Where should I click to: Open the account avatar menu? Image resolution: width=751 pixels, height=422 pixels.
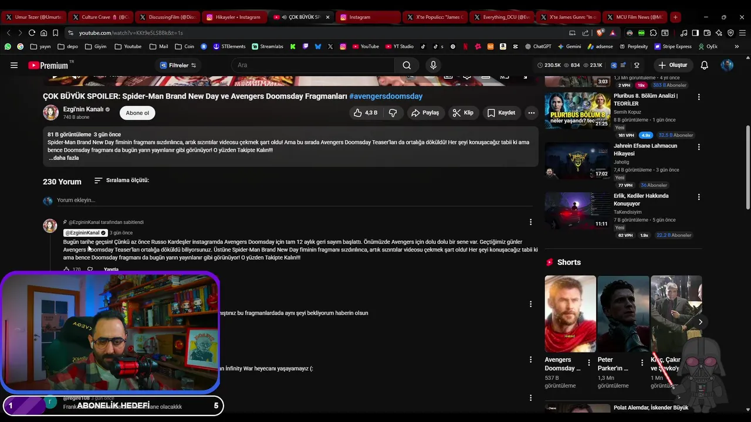tap(727, 65)
